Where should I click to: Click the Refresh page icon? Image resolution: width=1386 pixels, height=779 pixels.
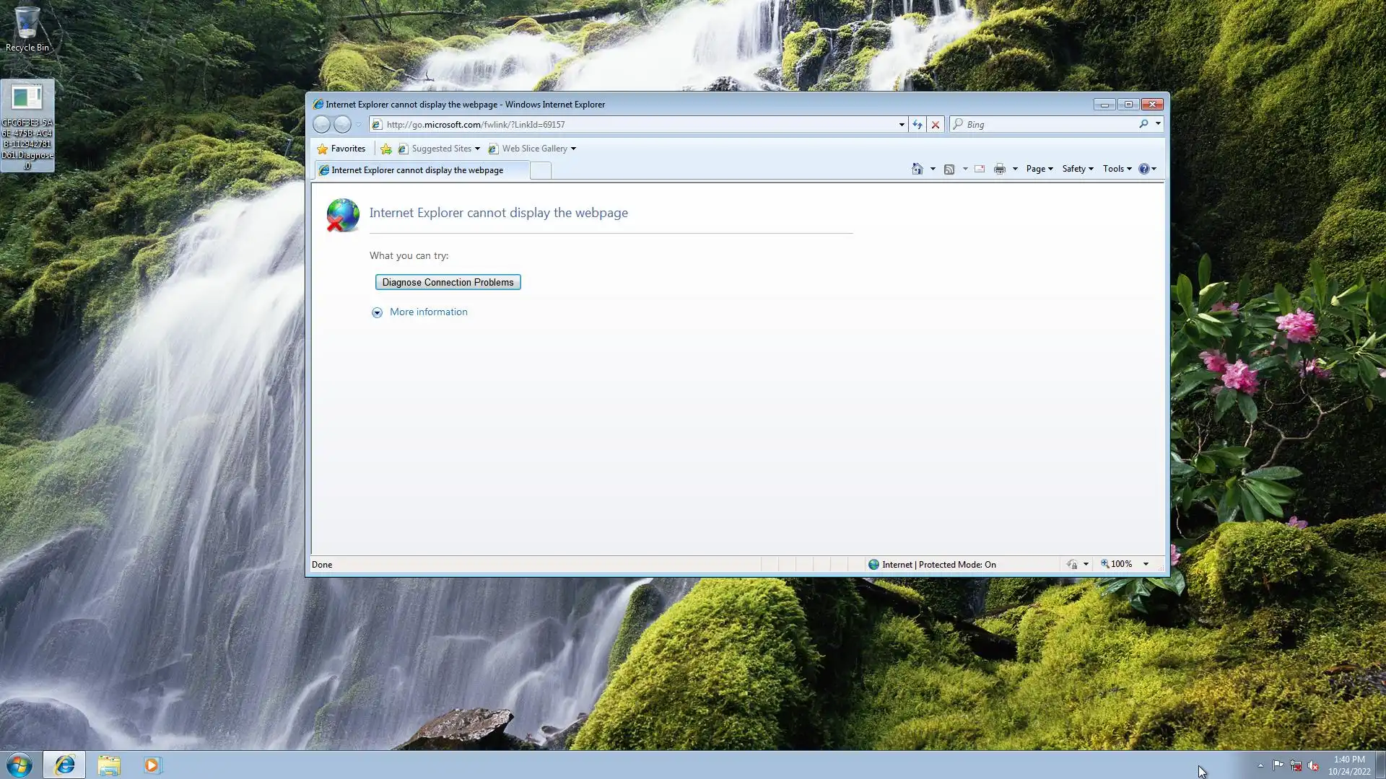click(917, 125)
